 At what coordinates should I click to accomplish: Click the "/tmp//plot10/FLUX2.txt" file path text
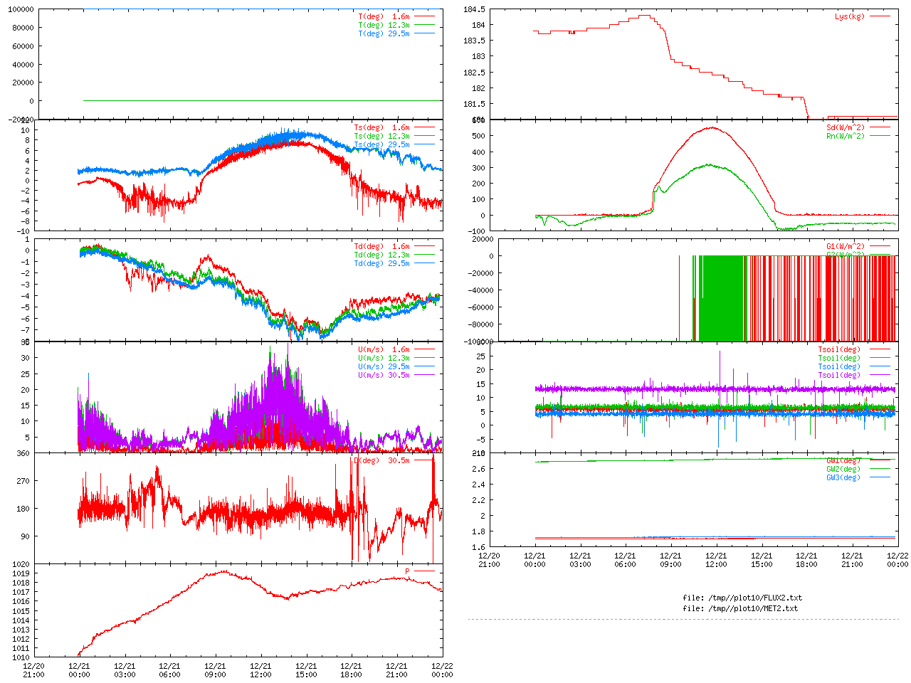754,598
